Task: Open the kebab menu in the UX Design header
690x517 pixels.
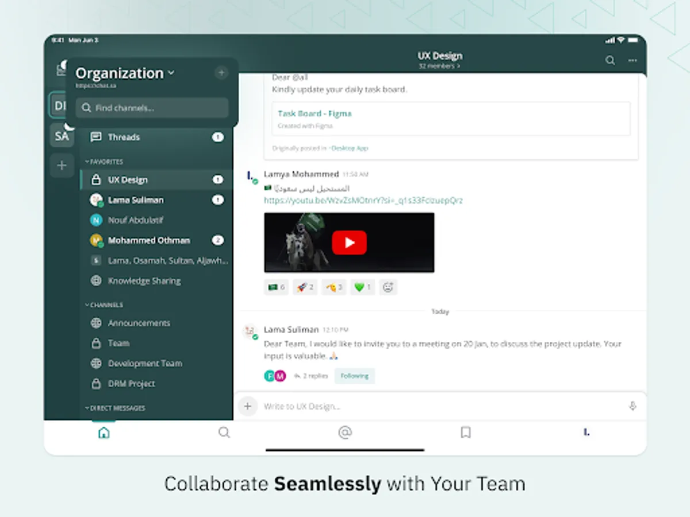Action: click(x=632, y=60)
